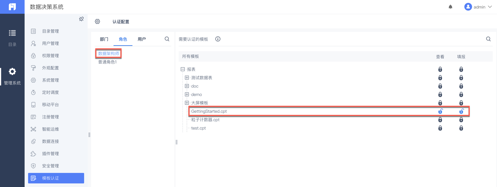
Task: Click the 管理系统 gear icon
Action: (x=12, y=72)
